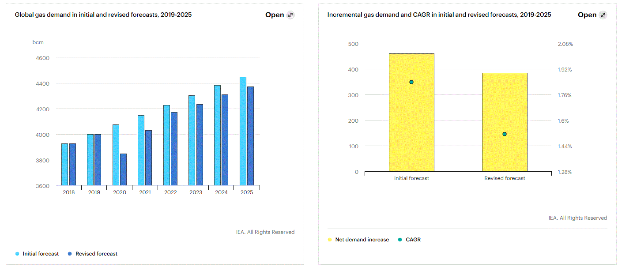
Task: Click the expand icon on the incremental gas demand chart
Action: pyautogui.click(x=603, y=15)
